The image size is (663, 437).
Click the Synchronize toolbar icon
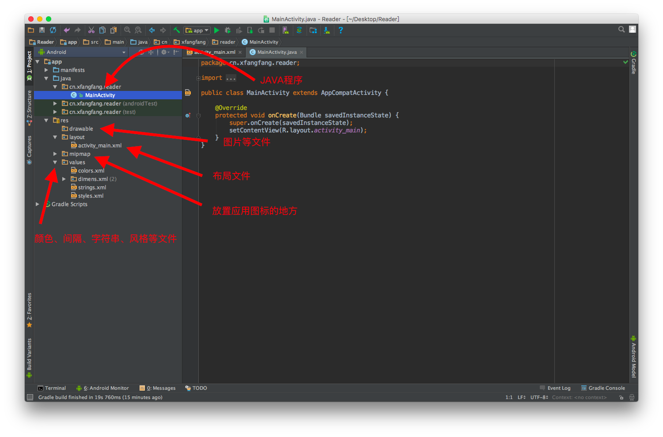tap(53, 30)
